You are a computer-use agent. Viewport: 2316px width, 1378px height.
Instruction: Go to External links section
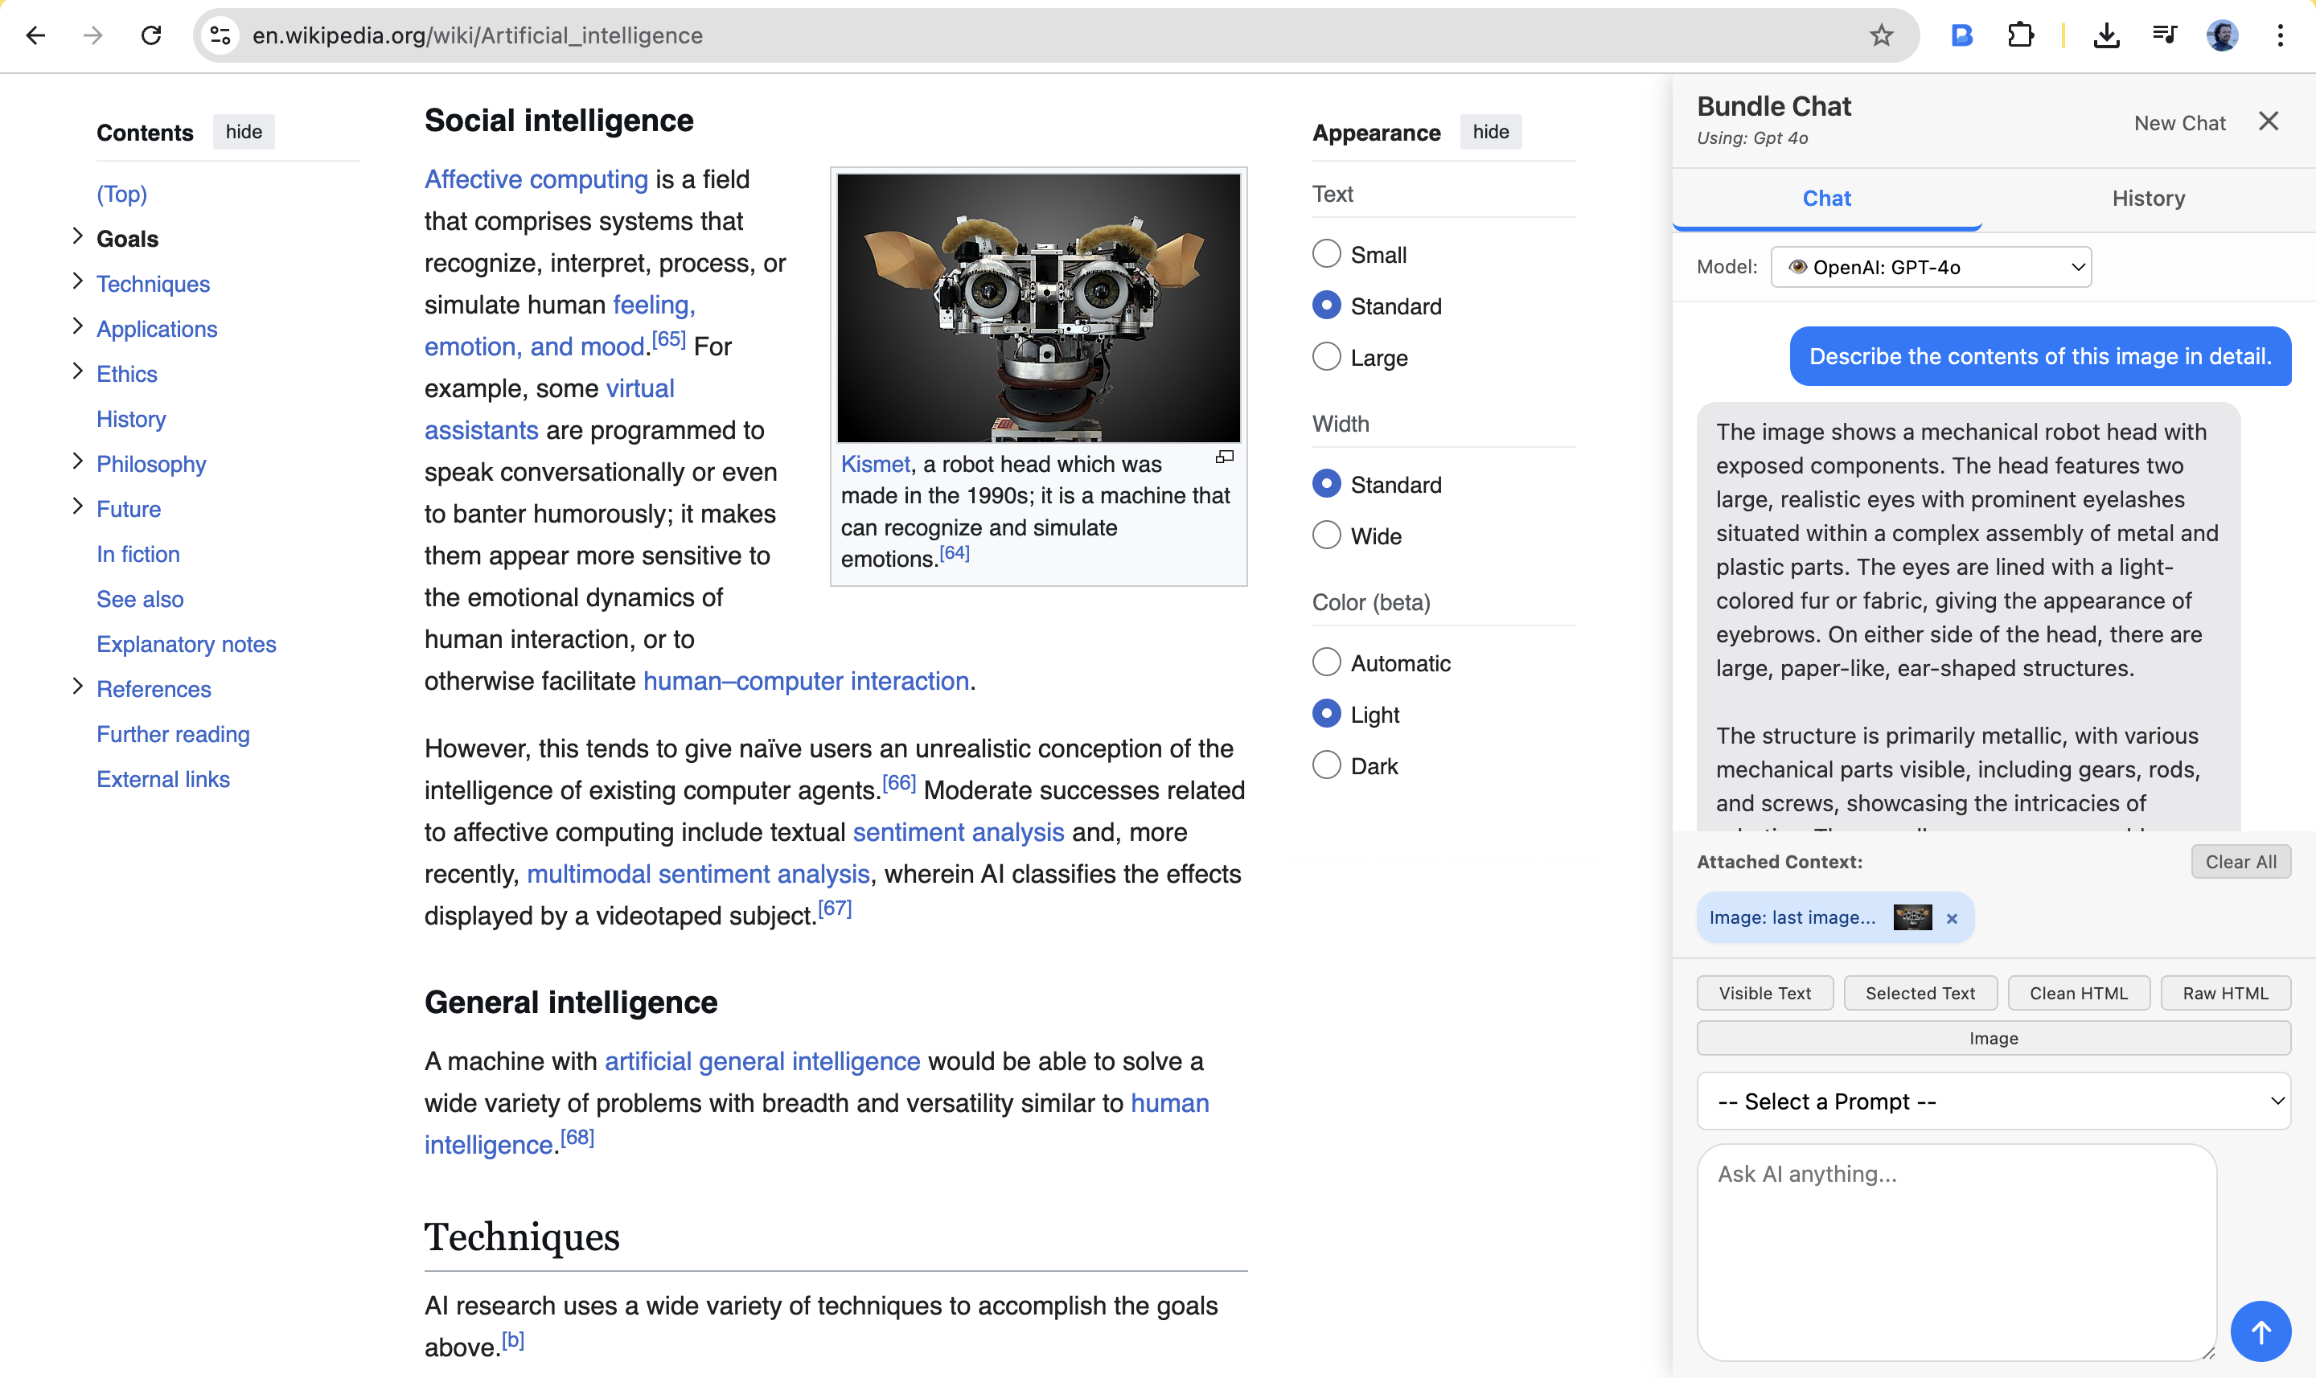point(163,779)
